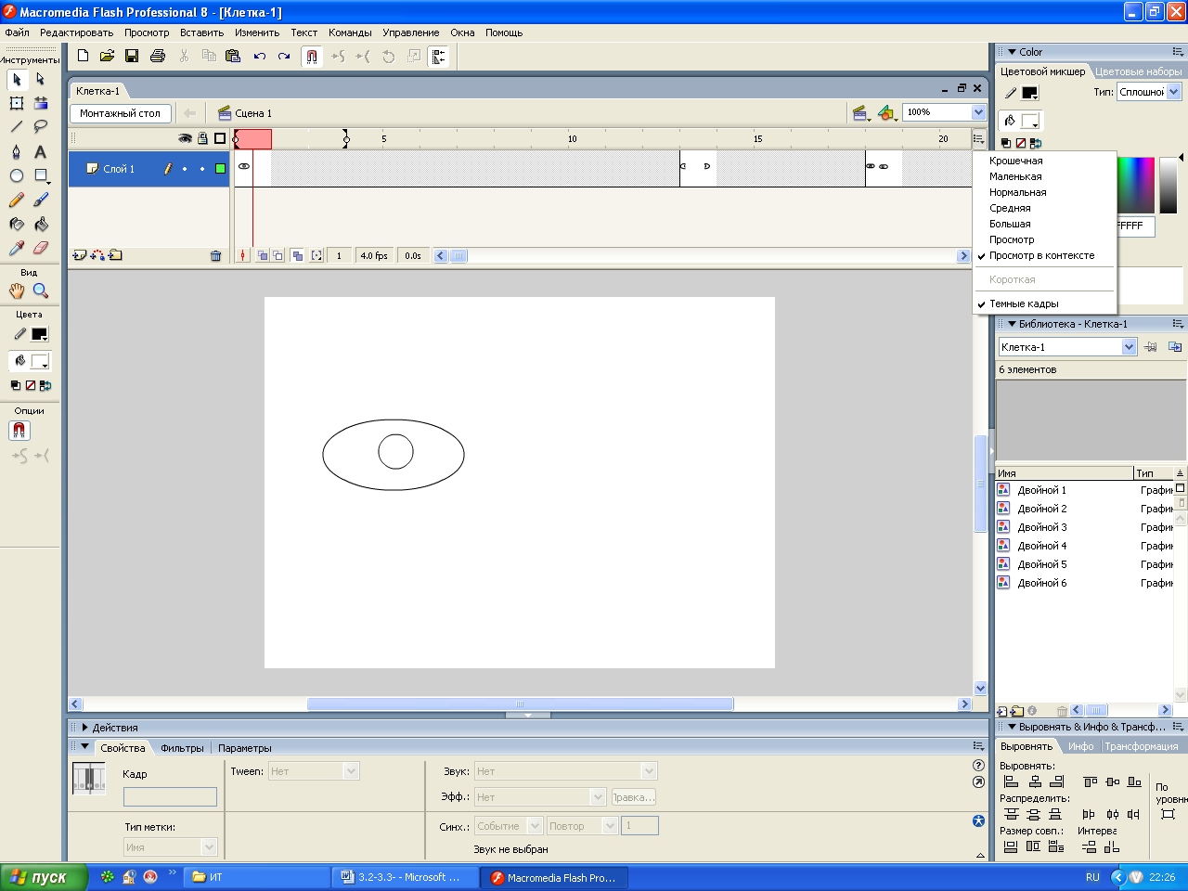Select the Lasso tool

(x=41, y=126)
